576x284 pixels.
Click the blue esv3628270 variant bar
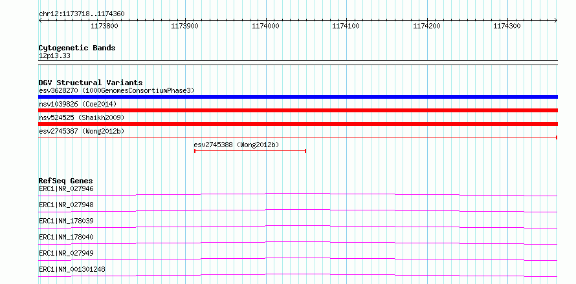298,97
